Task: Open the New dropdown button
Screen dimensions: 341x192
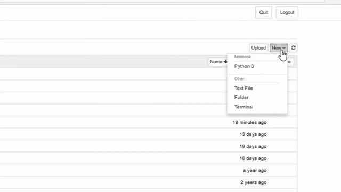Action: (x=279, y=48)
